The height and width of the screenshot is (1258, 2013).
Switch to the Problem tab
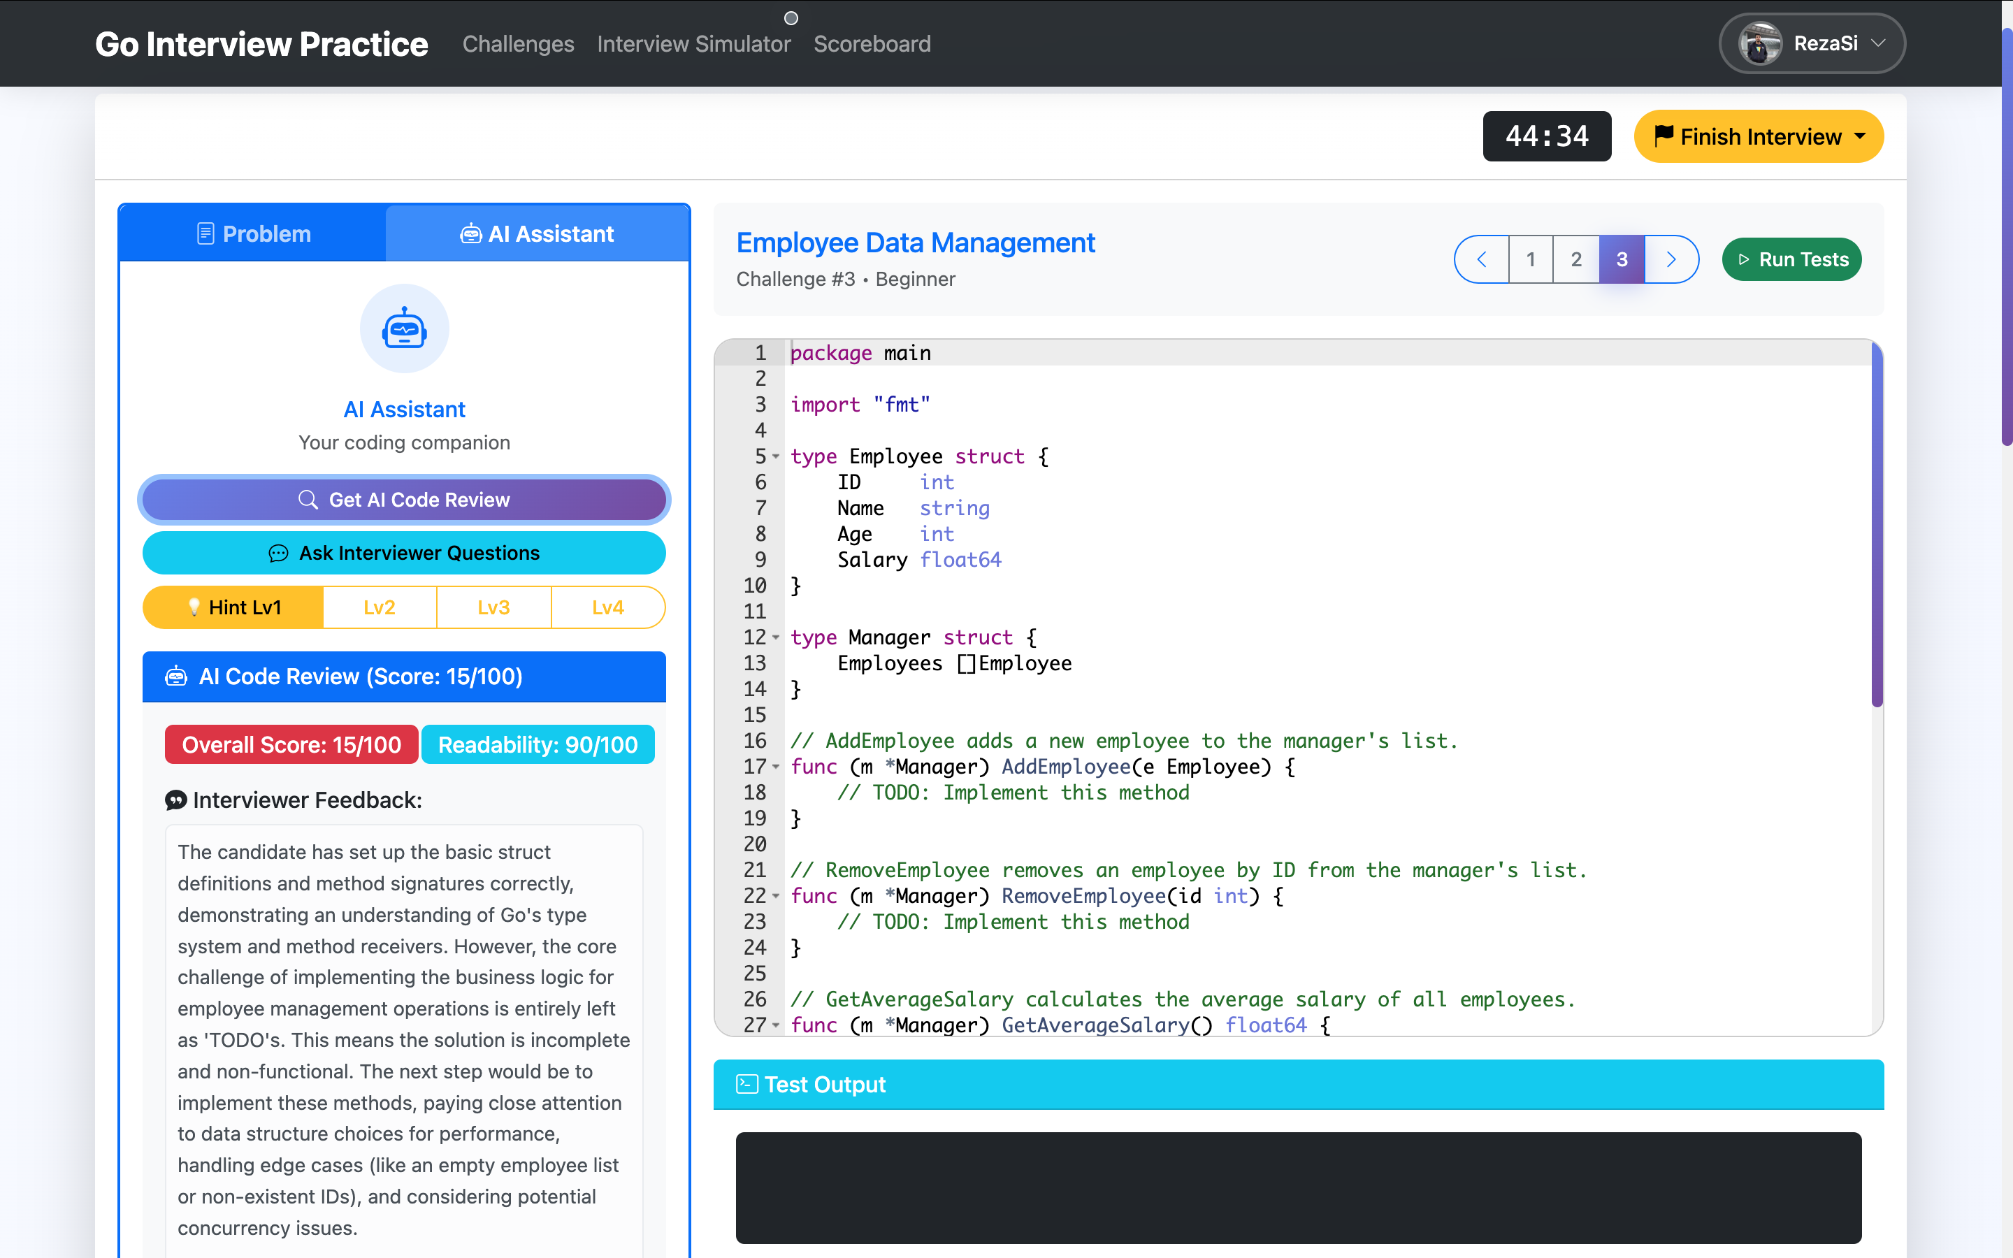254,234
